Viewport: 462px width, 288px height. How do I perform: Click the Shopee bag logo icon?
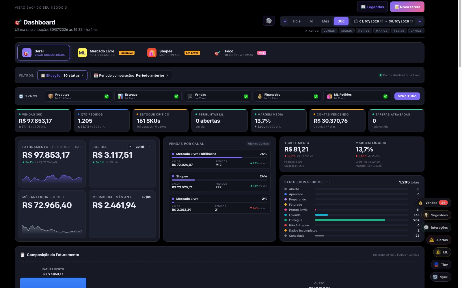[x=152, y=53]
